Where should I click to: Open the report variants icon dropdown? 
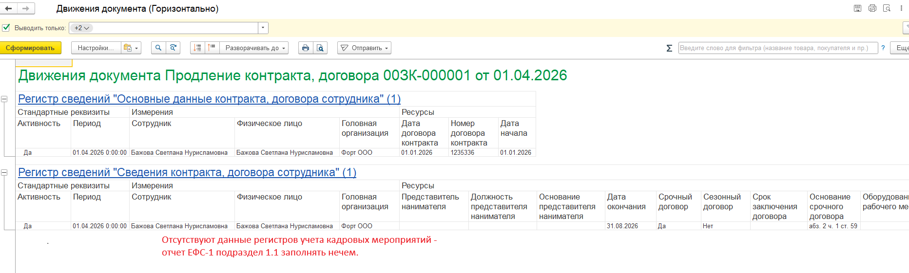click(x=131, y=48)
